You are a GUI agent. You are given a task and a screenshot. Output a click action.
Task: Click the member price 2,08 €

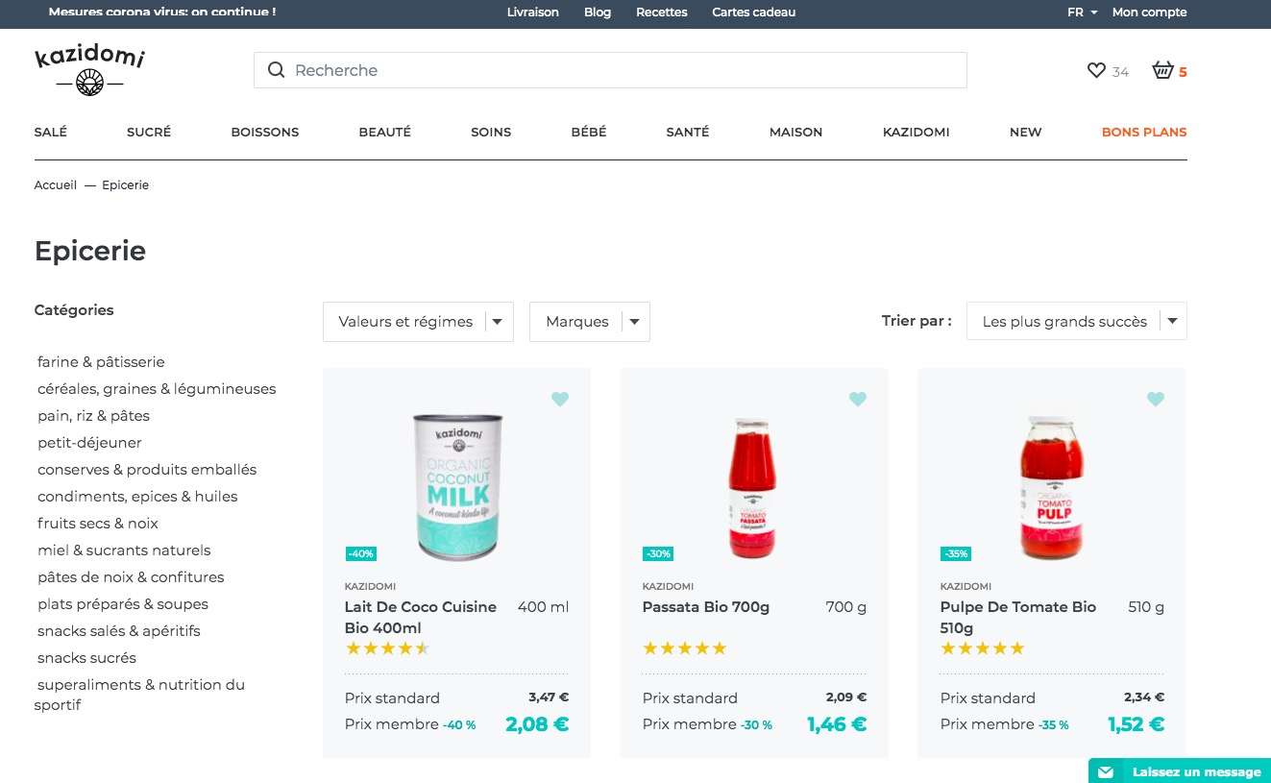pyautogui.click(x=537, y=724)
